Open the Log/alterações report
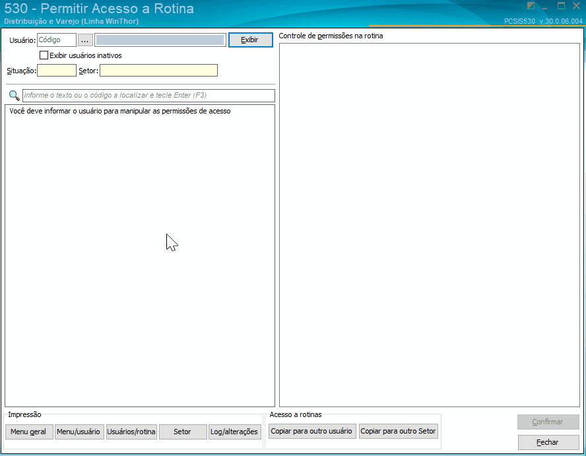 point(234,432)
